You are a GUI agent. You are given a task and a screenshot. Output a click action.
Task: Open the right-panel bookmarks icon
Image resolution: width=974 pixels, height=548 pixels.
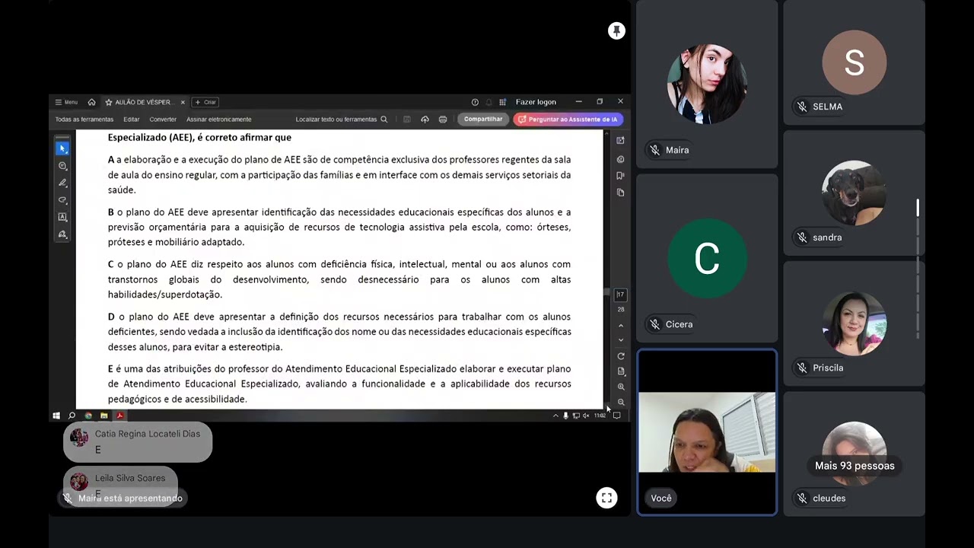pos(620,176)
